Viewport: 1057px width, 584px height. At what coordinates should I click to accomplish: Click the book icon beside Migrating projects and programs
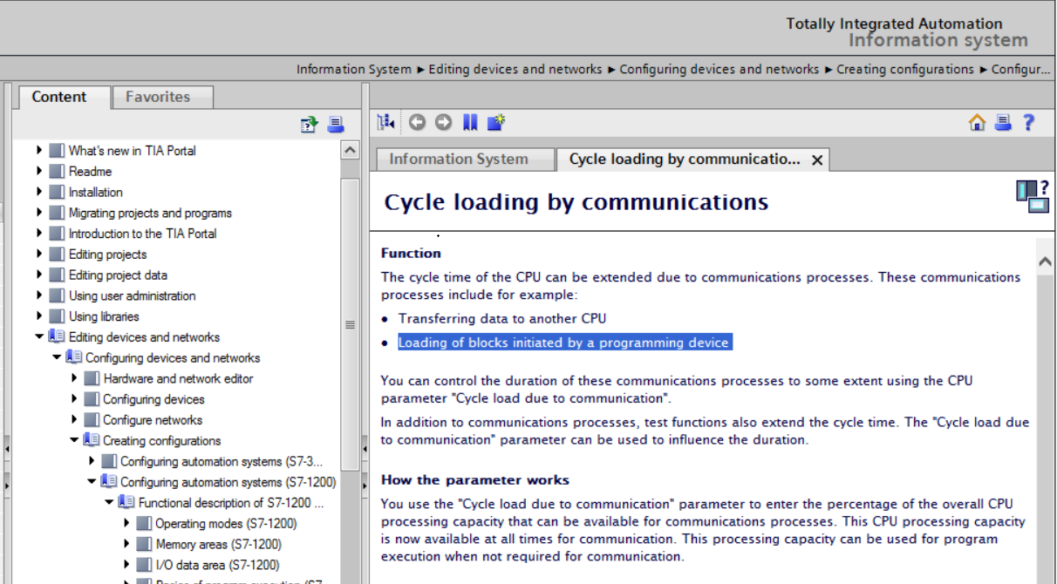(57, 213)
